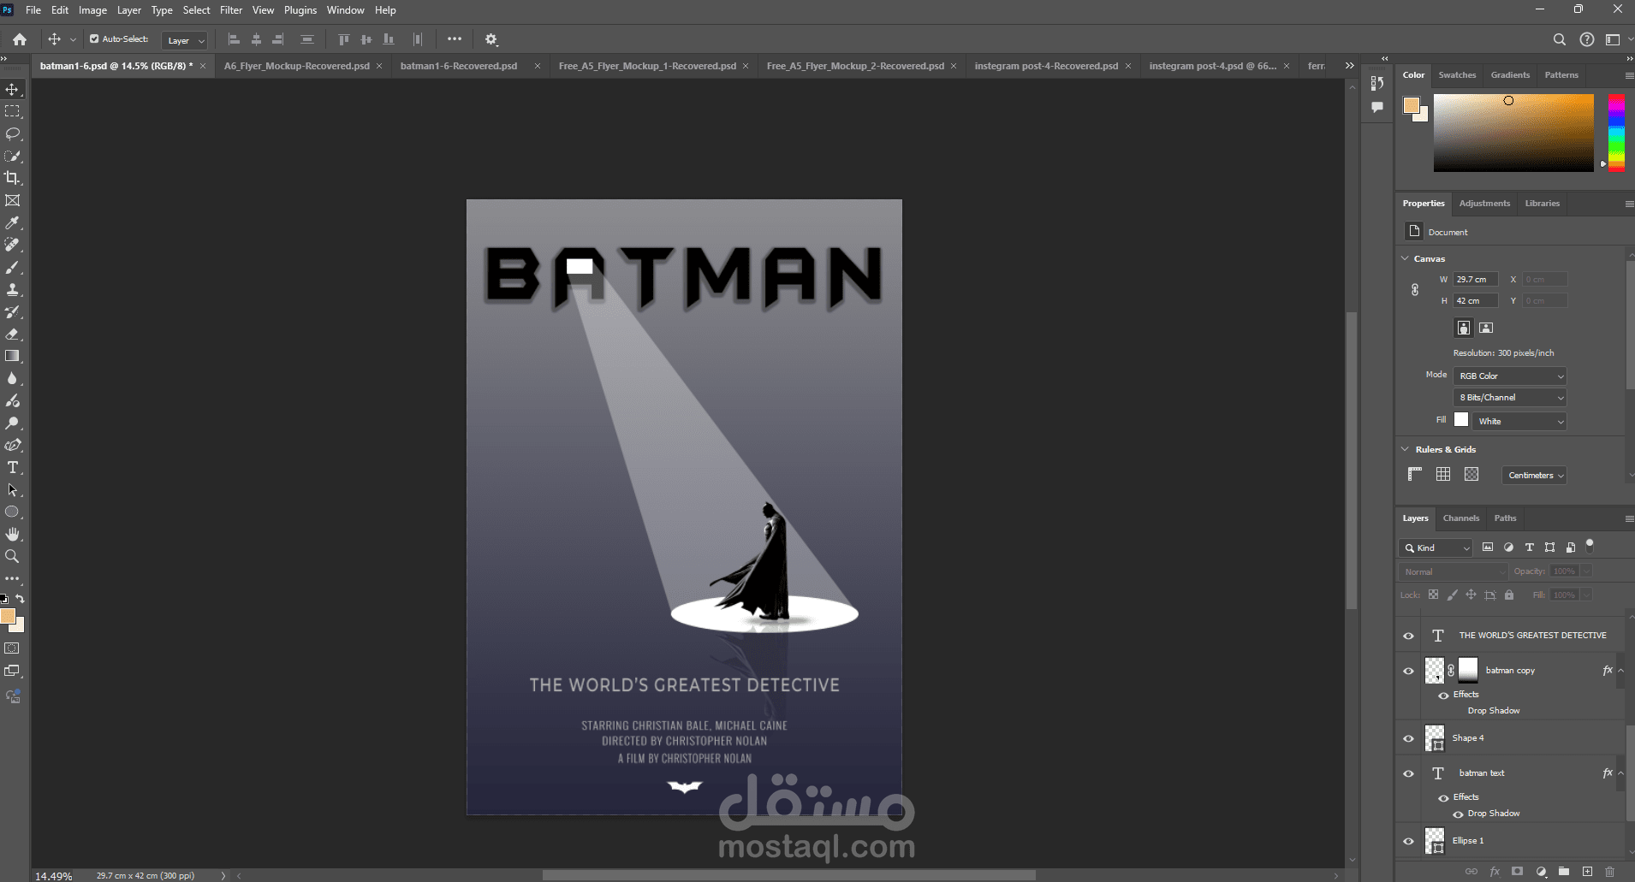Open the Plugins menu

300,10
